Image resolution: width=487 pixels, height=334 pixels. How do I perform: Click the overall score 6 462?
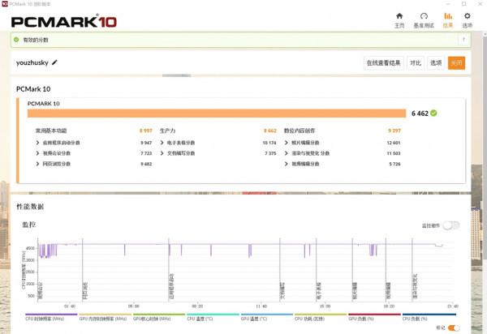420,113
